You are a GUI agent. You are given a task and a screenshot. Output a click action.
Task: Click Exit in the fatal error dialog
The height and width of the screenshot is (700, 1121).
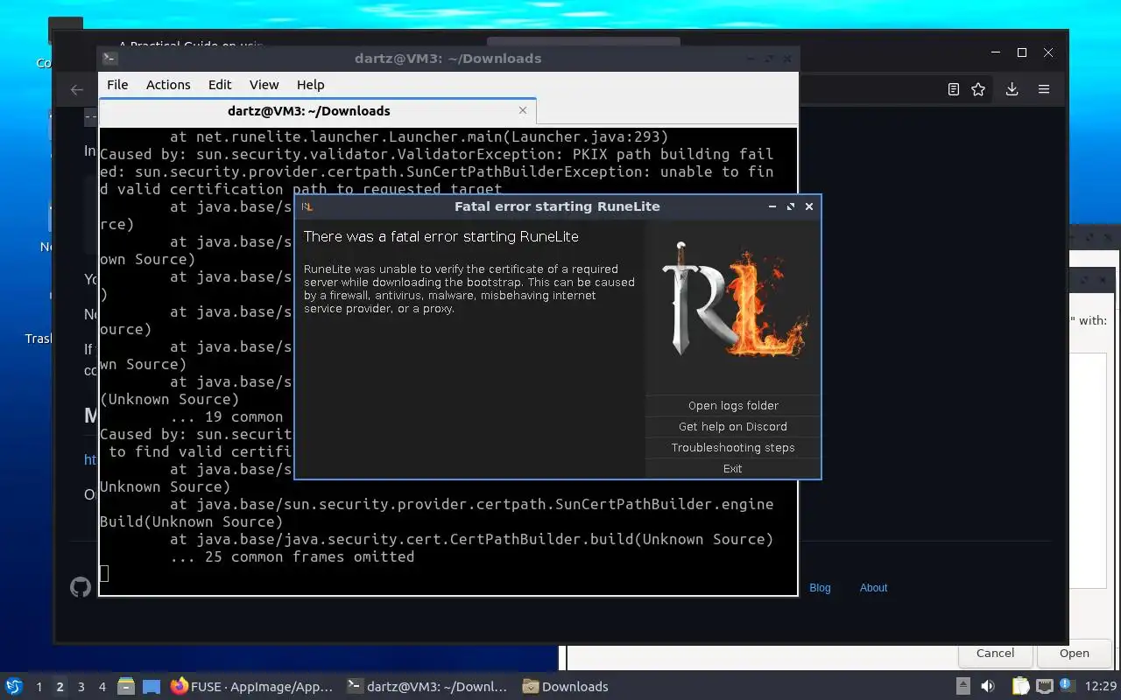pos(733,468)
